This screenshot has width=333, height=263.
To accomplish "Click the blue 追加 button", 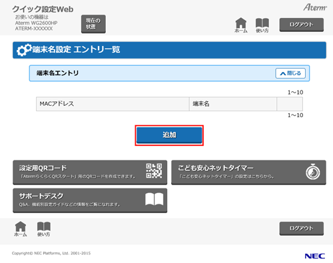I will coord(169,135).
